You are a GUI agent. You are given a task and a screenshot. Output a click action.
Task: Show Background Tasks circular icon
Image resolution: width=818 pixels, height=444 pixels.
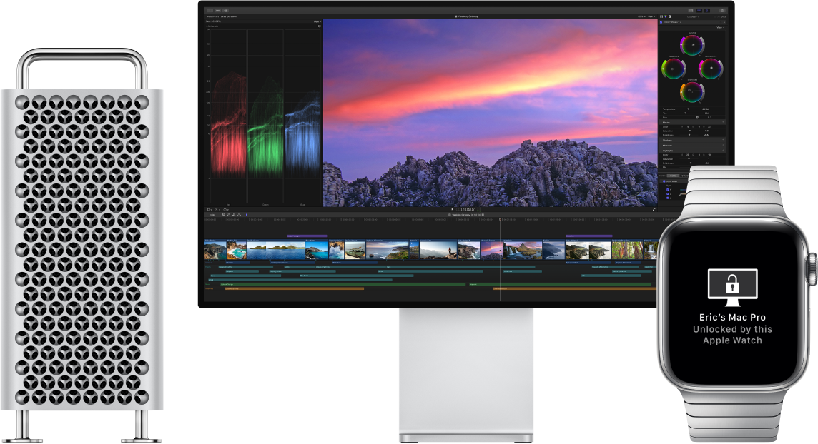click(226, 11)
